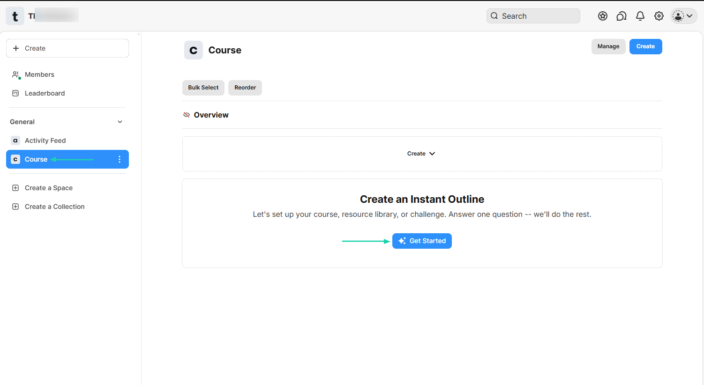Click the plus icon beside Create a Space

15,188
